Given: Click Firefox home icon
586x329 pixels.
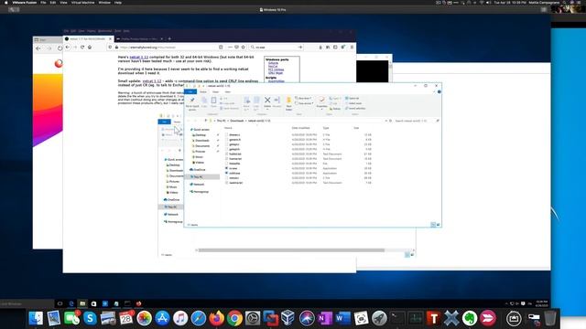Looking at the screenshot, I should (90, 48).
